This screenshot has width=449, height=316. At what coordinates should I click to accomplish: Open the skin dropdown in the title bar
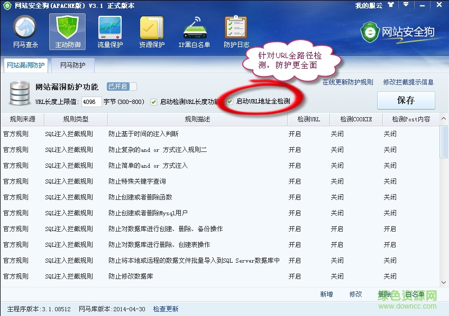[405, 6]
